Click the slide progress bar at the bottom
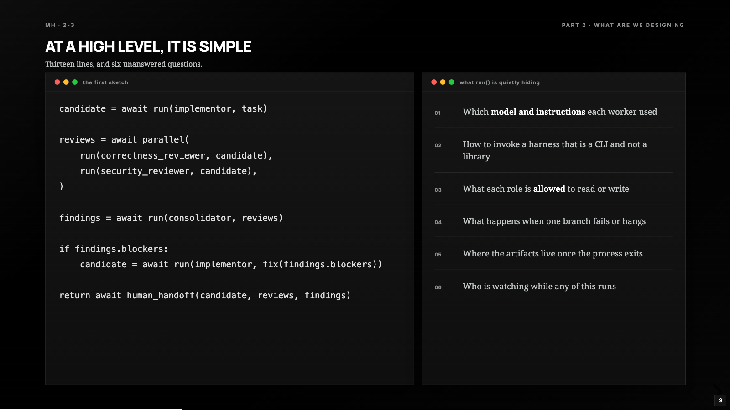The height and width of the screenshot is (410, 730). (91, 409)
